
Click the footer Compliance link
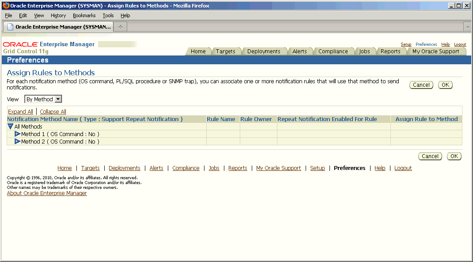pyautogui.click(x=186, y=168)
